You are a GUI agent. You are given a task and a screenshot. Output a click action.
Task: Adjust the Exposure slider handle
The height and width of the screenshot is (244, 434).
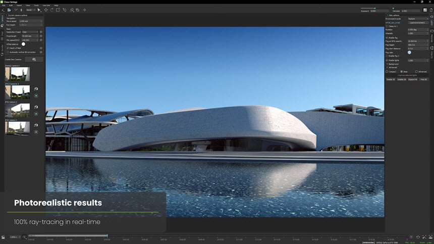pos(375,8)
